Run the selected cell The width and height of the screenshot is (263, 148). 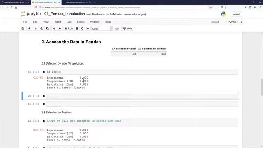[x=69, y=28]
